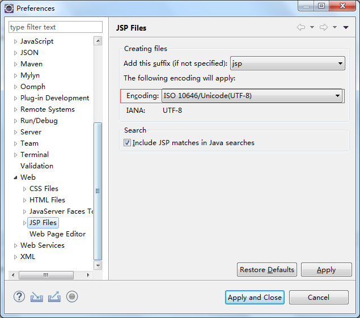Open the preferences page view menu triangle

pyautogui.click(x=346, y=27)
